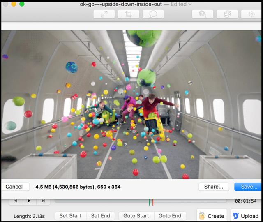Screen dimensions: 263x222
Task: Click the Set End button
Action: 101,216
